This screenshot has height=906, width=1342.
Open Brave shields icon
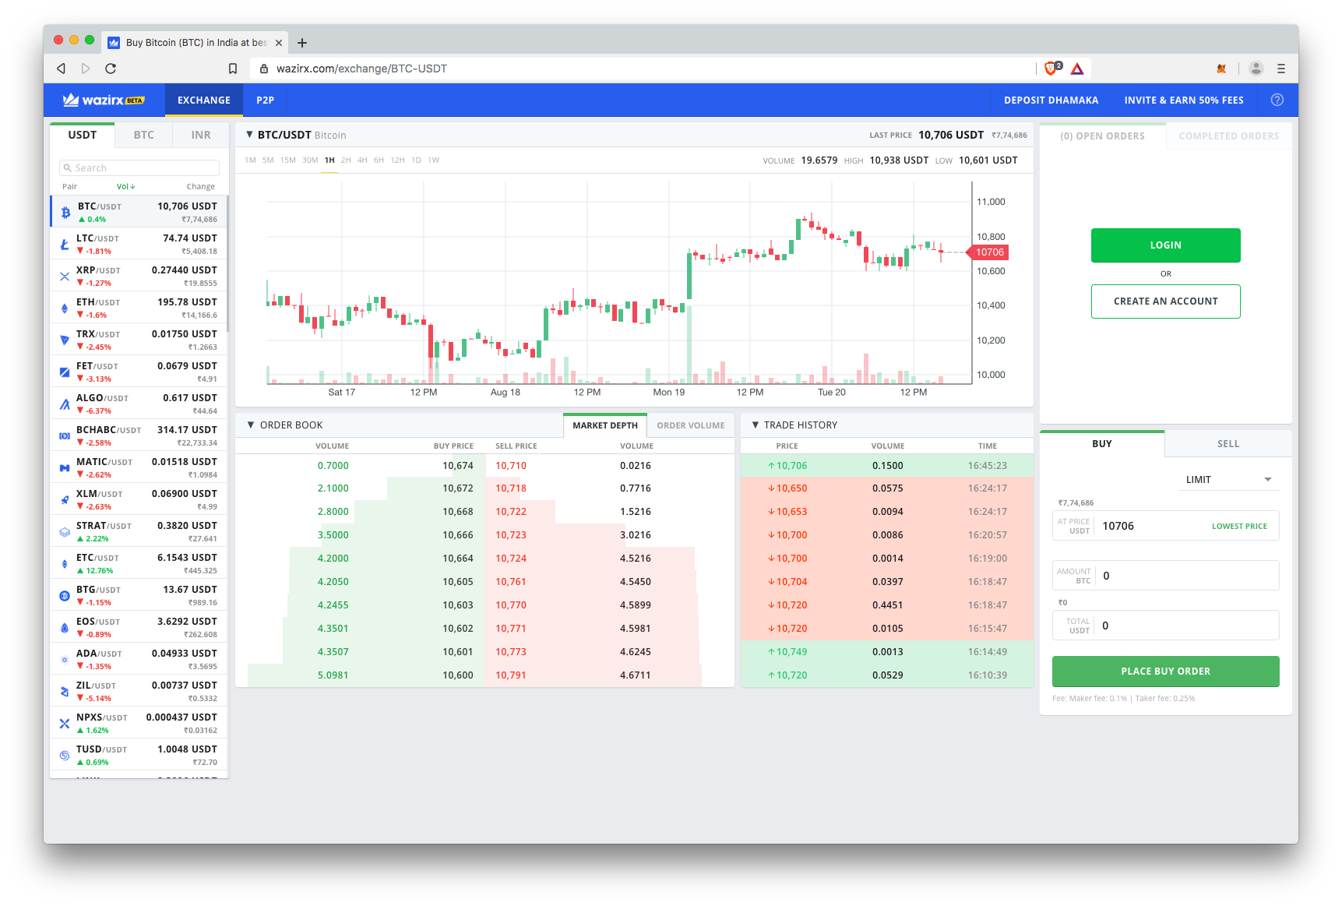point(1052,68)
